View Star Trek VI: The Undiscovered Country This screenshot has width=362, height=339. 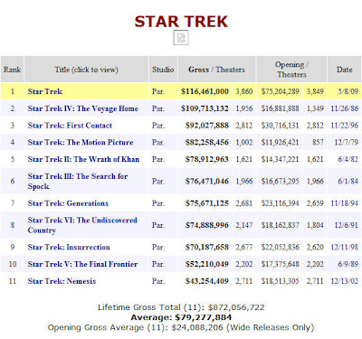[x=82, y=225]
